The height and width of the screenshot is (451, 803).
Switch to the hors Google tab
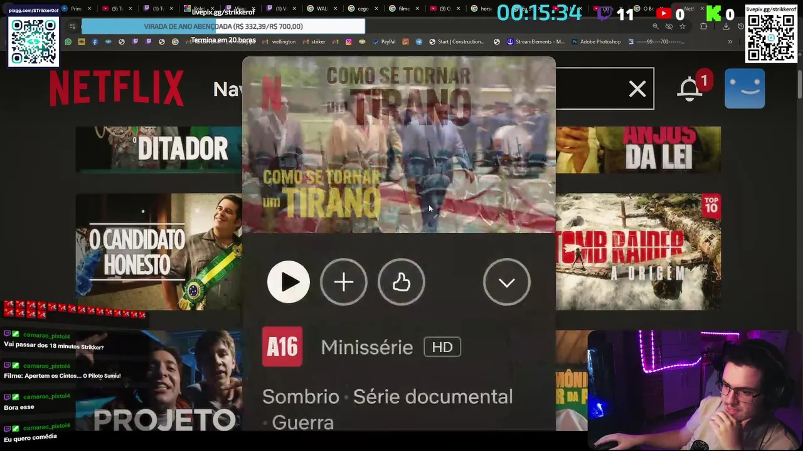pyautogui.click(x=482, y=9)
